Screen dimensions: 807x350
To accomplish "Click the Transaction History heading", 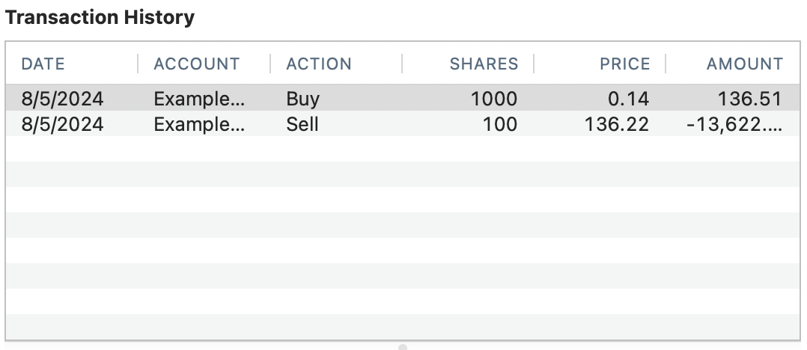I will (x=100, y=18).
